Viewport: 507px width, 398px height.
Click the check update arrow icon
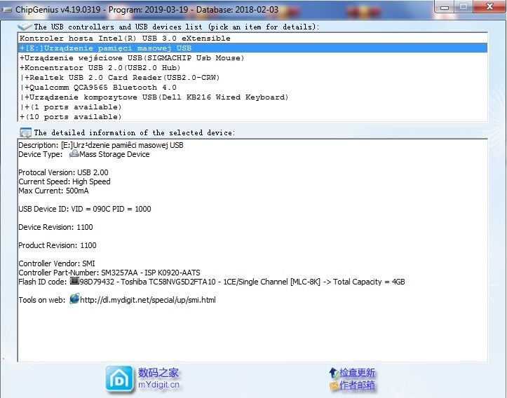coord(333,373)
